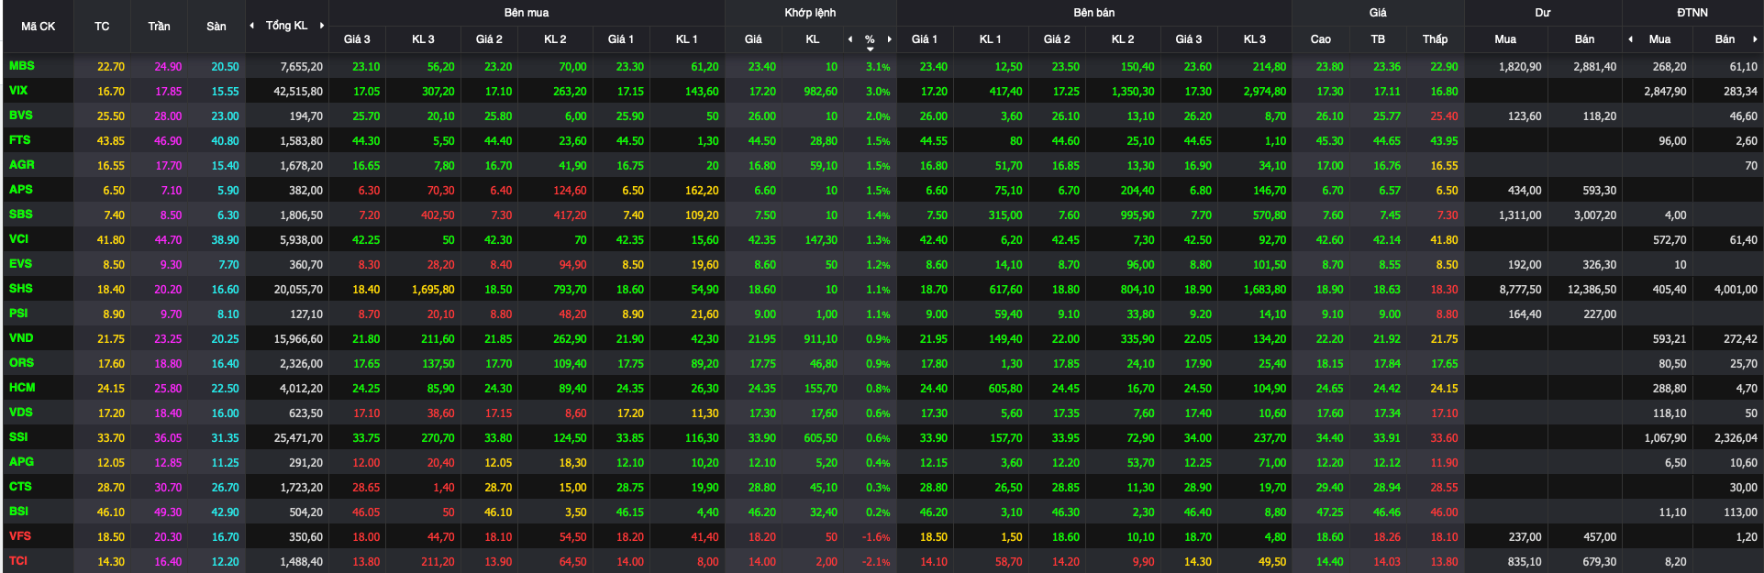The height and width of the screenshot is (573, 1764).
Task: Open the APG stock symbol
Action: point(21,462)
